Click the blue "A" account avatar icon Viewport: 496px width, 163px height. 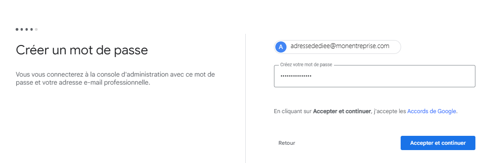pos(281,47)
